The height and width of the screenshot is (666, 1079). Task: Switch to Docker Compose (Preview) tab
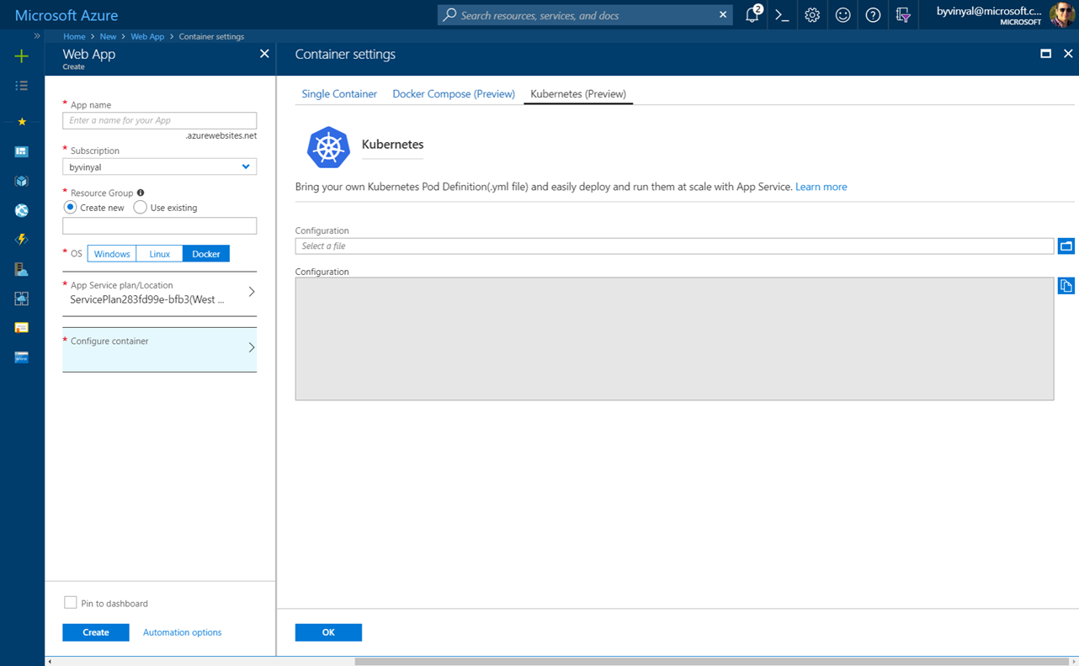[x=454, y=94]
